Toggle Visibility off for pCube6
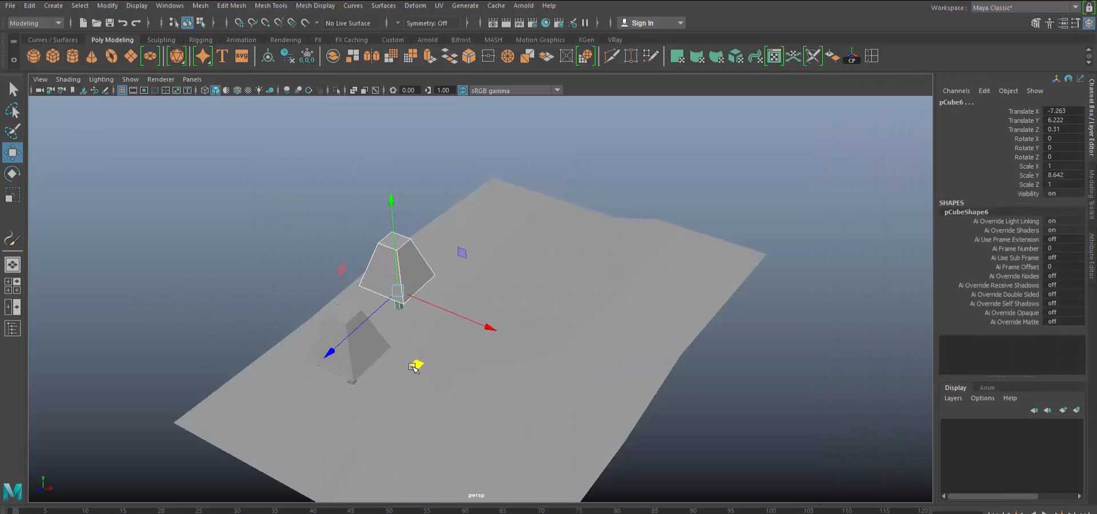Viewport: 1097px width, 514px height. (1054, 194)
